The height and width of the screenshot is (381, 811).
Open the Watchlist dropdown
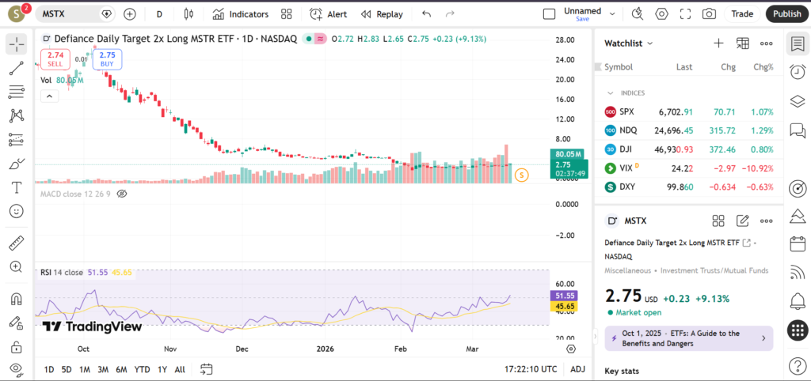(x=629, y=43)
